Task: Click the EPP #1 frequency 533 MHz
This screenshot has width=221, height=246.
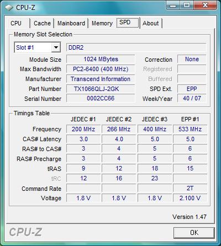Action: click(x=190, y=129)
